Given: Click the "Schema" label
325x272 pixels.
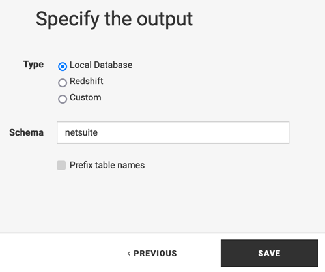Looking at the screenshot, I should pyautogui.click(x=26, y=132).
